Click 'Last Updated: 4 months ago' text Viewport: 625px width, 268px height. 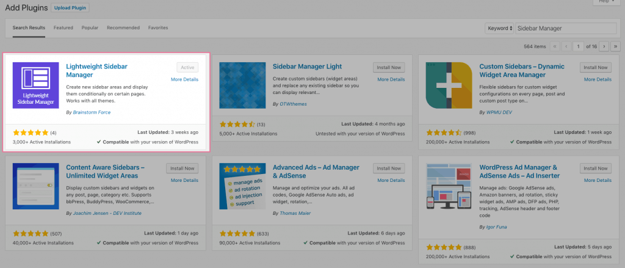coord(373,124)
